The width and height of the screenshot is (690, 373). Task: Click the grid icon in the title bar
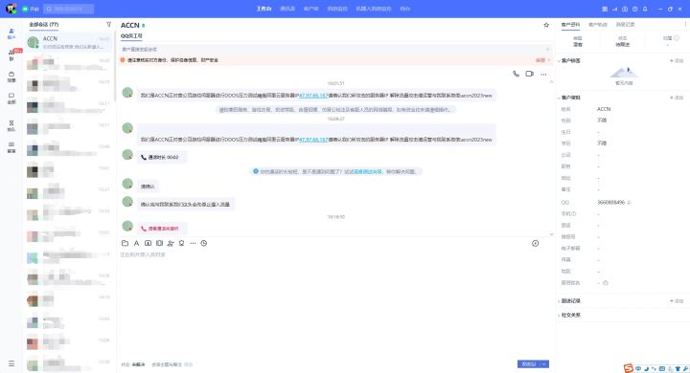[605, 9]
